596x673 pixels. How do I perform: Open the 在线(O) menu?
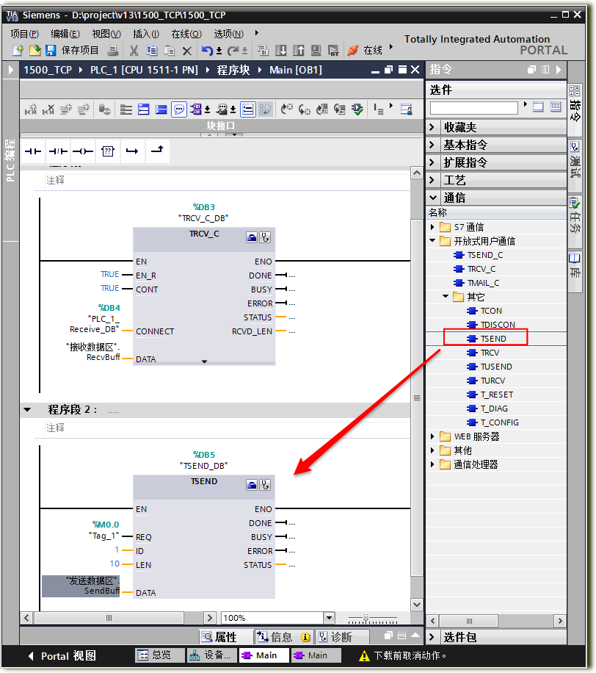(x=186, y=34)
